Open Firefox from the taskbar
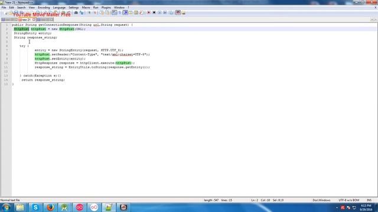The height and width of the screenshot is (212, 378). point(50,207)
